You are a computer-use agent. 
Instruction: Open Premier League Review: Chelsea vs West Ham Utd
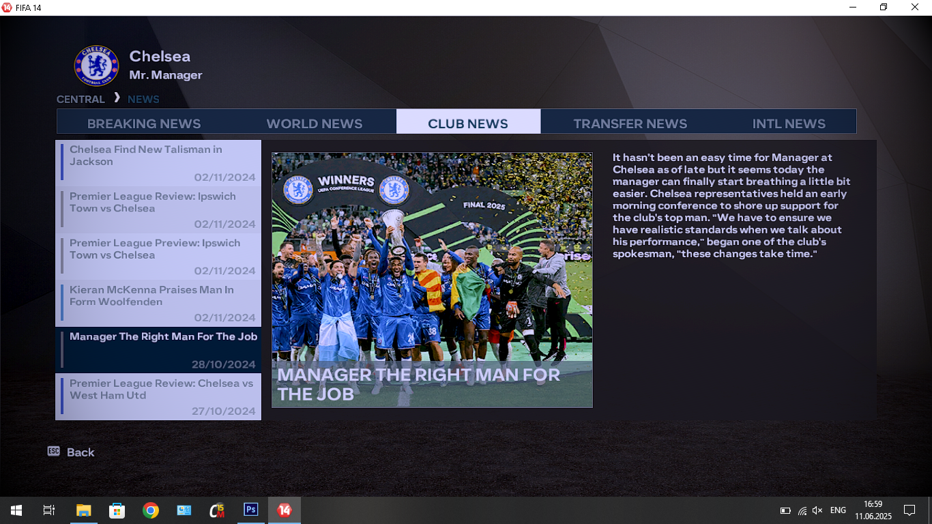158,396
